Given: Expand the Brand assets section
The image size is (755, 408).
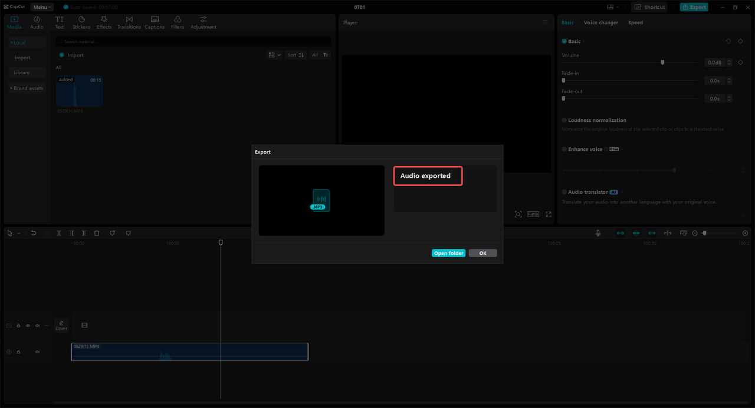Looking at the screenshot, I should coord(27,88).
